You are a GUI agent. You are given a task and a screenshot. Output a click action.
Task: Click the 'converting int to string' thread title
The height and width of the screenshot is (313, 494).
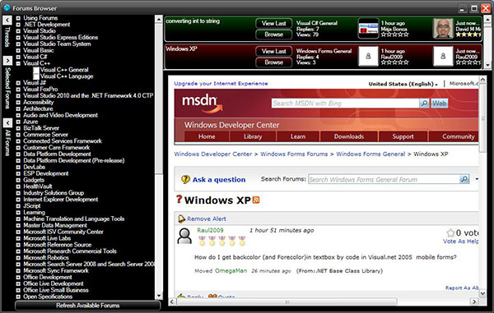pos(193,21)
